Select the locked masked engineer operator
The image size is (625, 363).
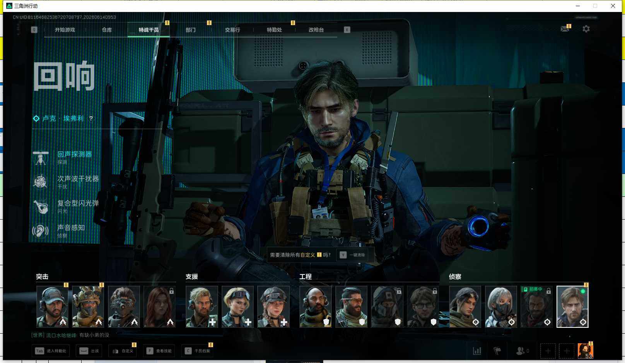[387, 307]
